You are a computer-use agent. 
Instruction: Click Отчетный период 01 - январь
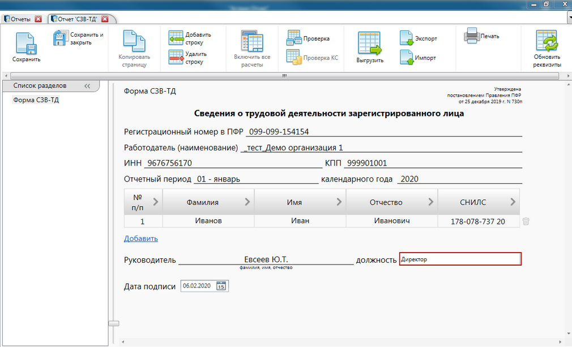(x=256, y=179)
